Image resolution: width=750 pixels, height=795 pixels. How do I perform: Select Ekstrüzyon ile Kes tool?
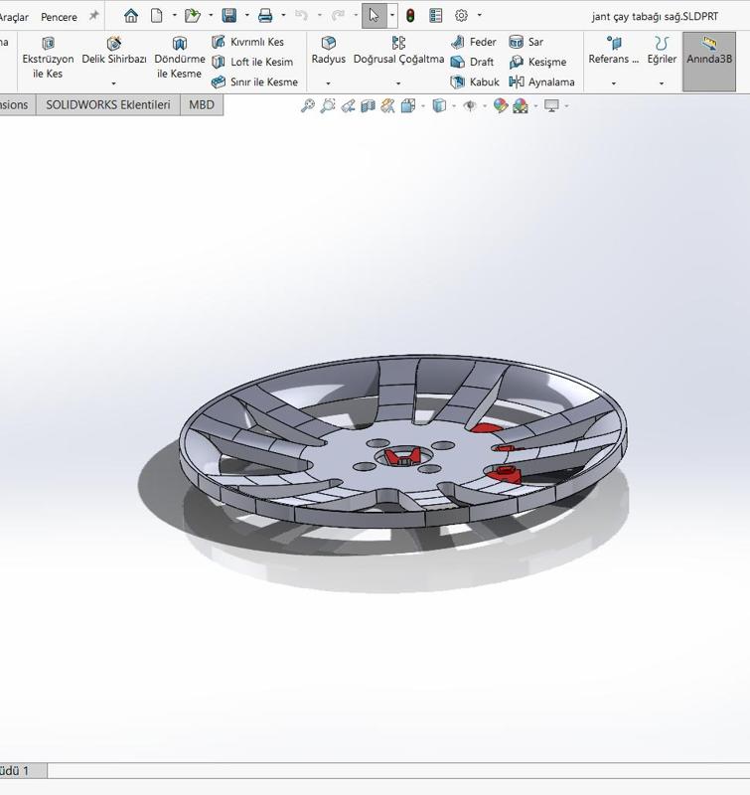[48, 58]
